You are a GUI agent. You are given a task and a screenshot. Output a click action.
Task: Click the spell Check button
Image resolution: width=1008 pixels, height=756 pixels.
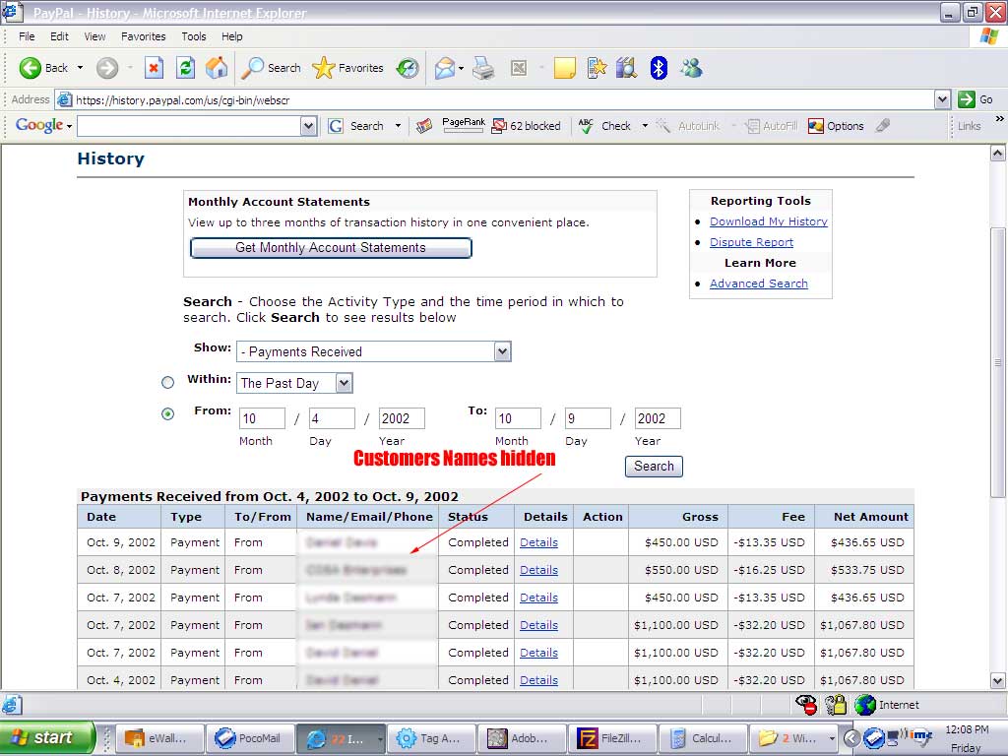(x=605, y=126)
